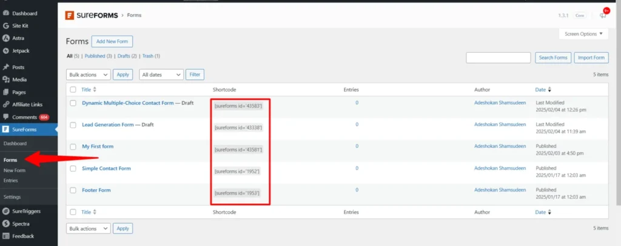This screenshot has height=246, width=621.
Task: Click the Astra theme icon
Action: pos(5,38)
